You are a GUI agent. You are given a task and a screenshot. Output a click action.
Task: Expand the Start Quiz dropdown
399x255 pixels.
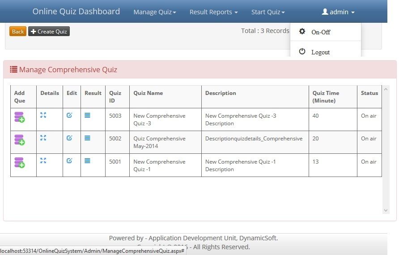[x=268, y=12]
